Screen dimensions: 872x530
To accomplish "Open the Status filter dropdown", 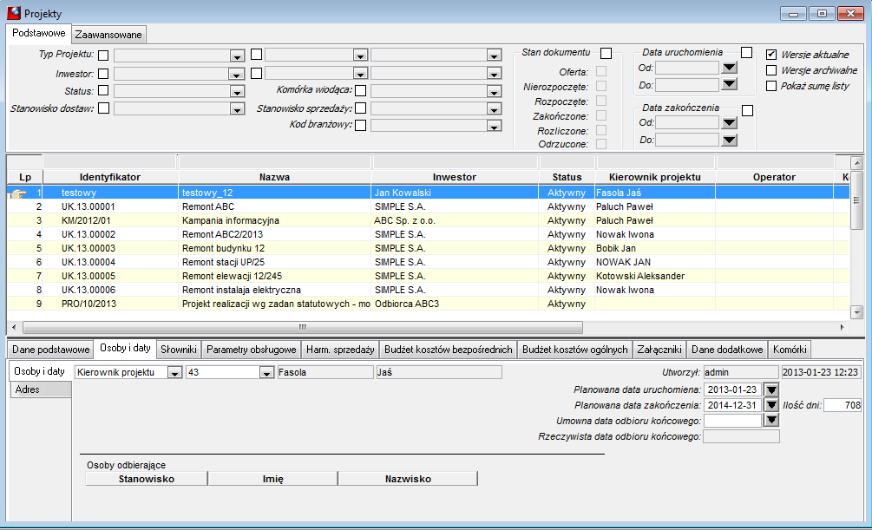I will pos(237,92).
